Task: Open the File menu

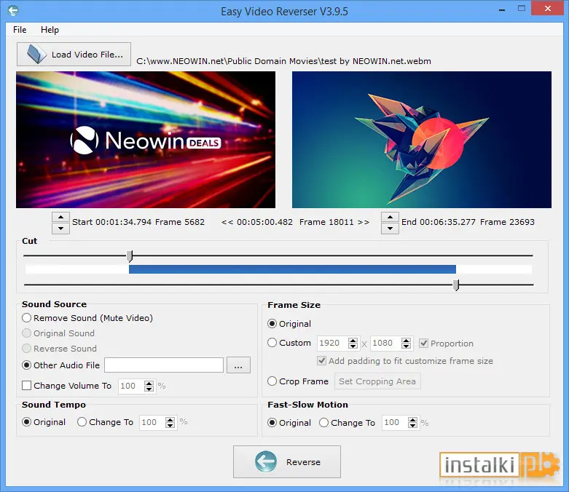Action: pos(20,30)
